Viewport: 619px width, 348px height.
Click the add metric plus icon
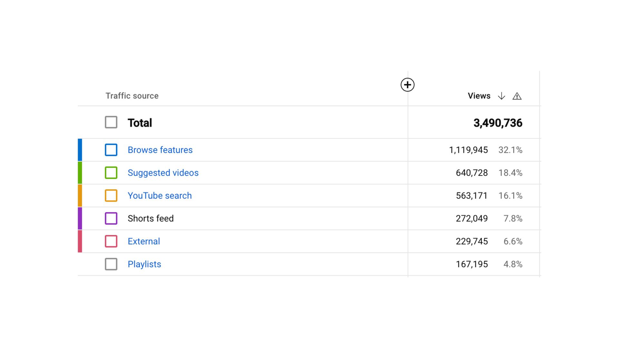(x=408, y=85)
